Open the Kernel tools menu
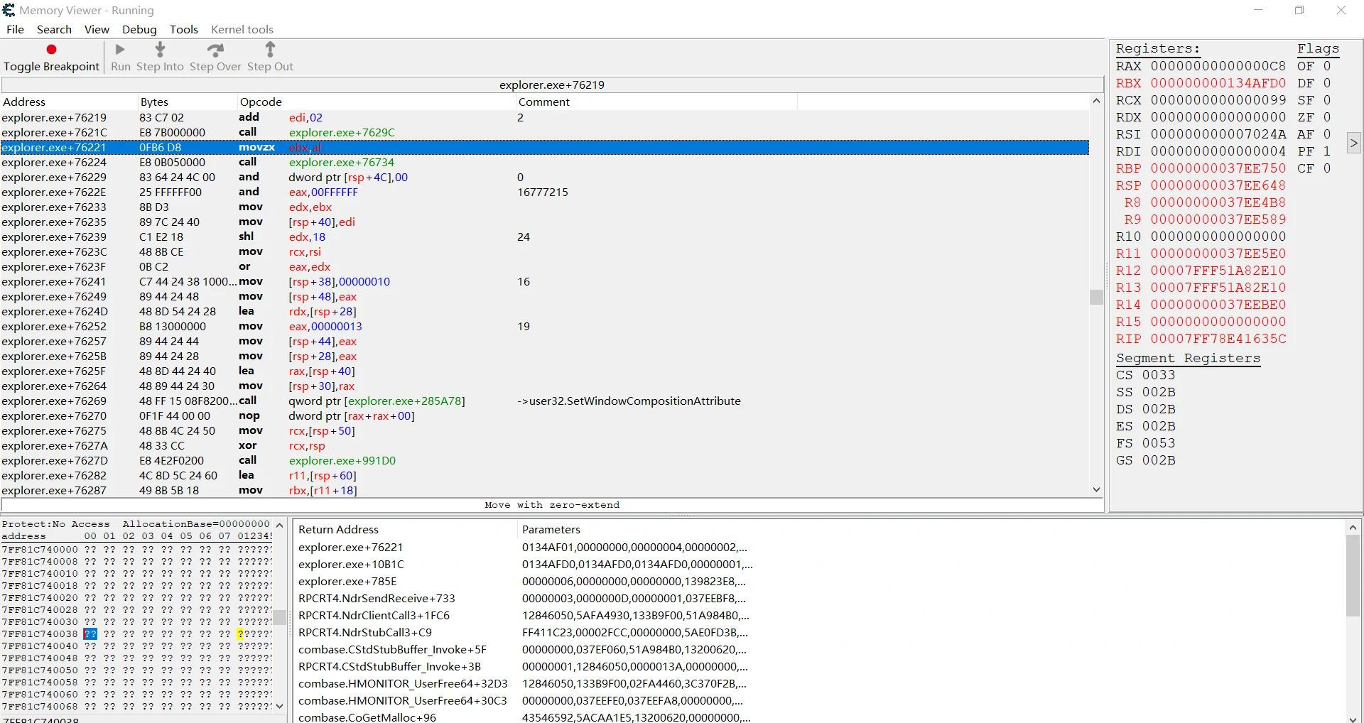 (x=242, y=29)
